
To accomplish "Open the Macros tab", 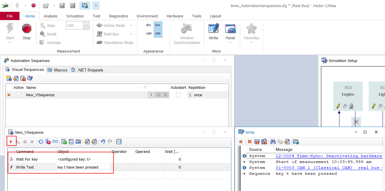I will tap(58, 70).
